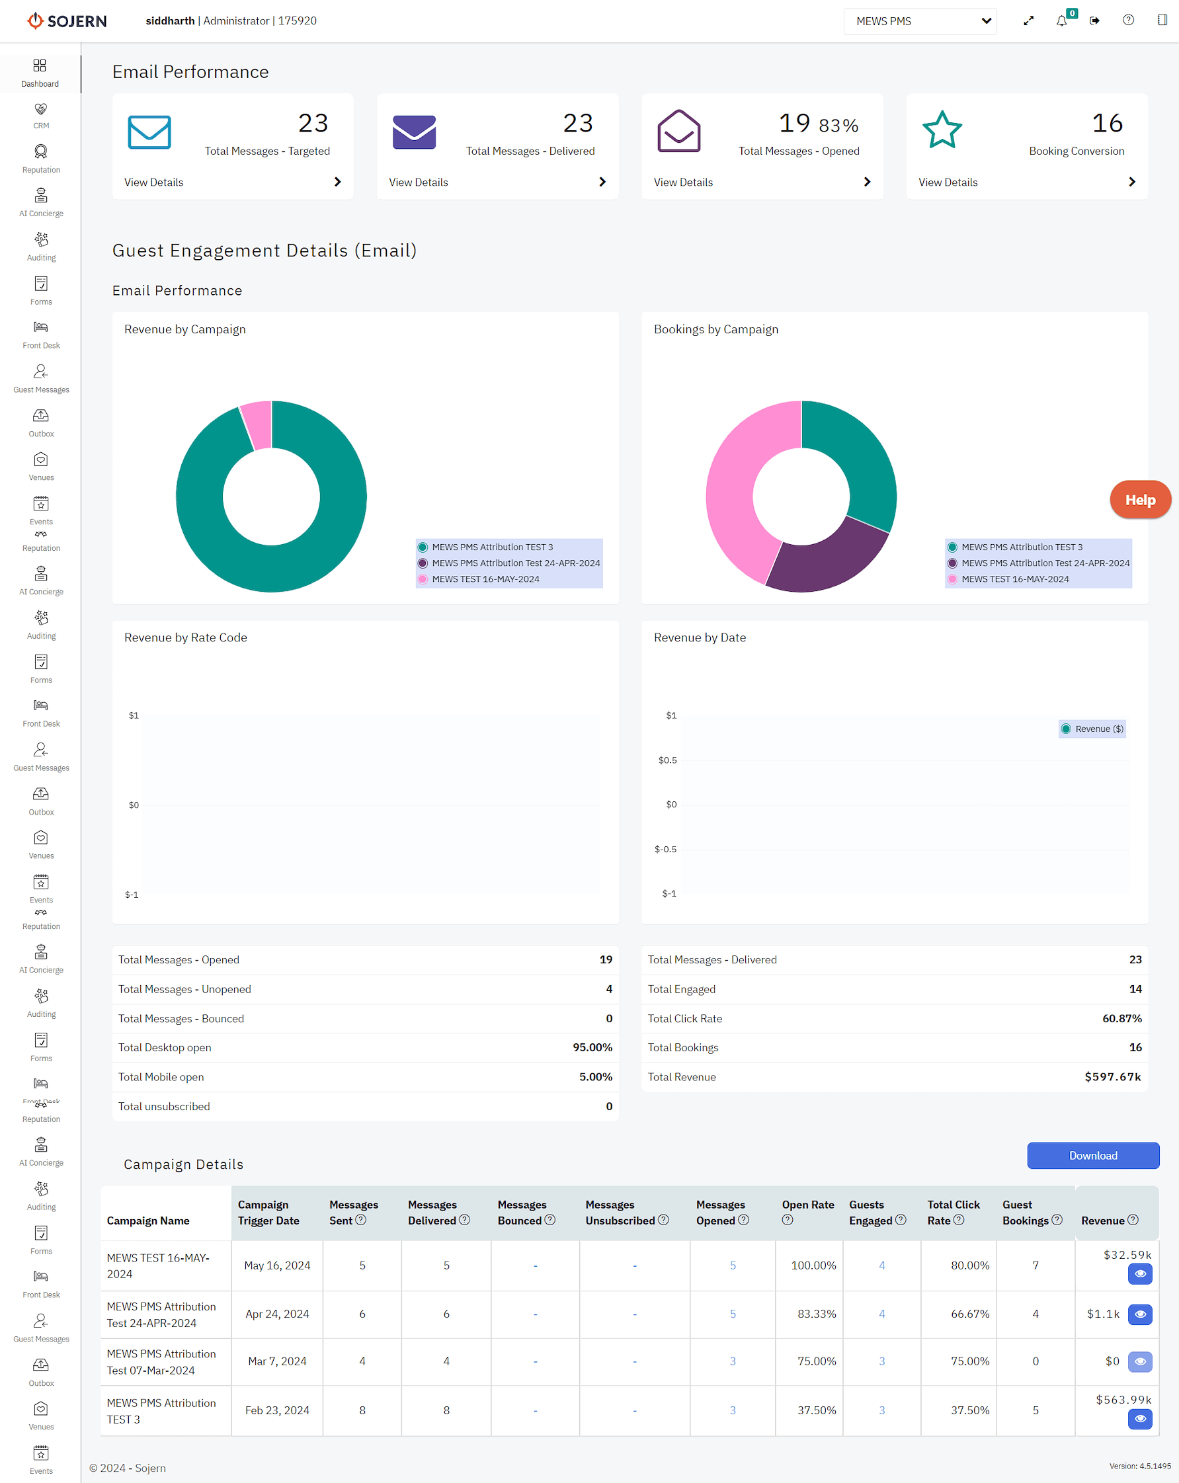This screenshot has width=1179, height=1483.
Task: Open CRM from the sidebar
Action: click(40, 116)
